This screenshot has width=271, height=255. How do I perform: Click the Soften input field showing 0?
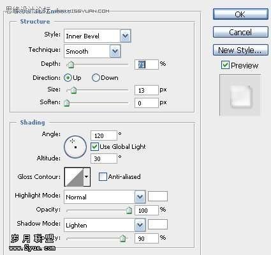pyautogui.click(x=147, y=103)
